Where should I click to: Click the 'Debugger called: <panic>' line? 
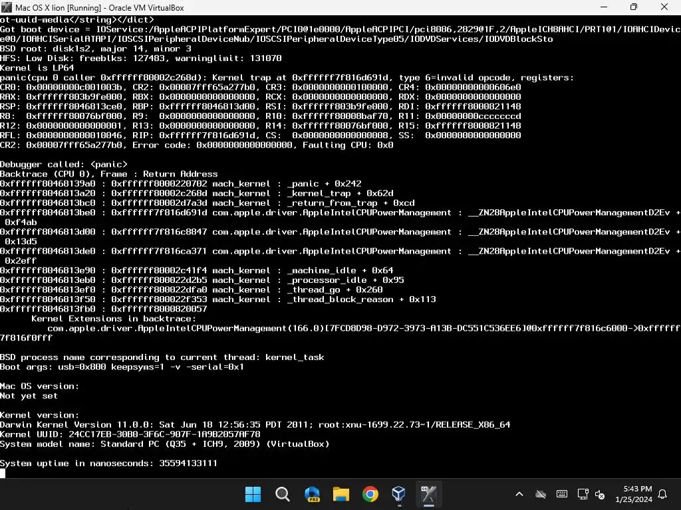tap(64, 165)
